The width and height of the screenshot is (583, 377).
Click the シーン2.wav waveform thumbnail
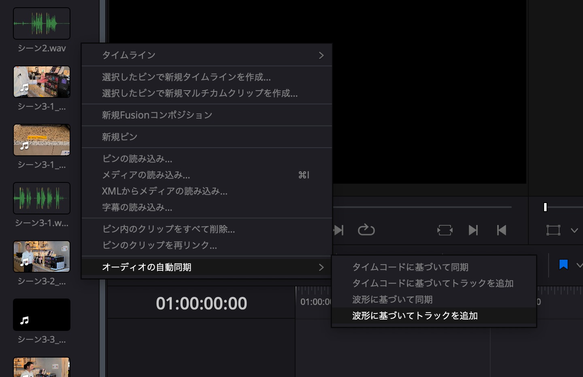click(x=42, y=23)
